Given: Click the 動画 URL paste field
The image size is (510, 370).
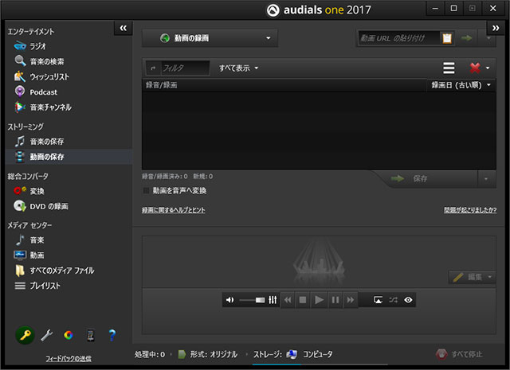Looking at the screenshot, I should (x=398, y=38).
